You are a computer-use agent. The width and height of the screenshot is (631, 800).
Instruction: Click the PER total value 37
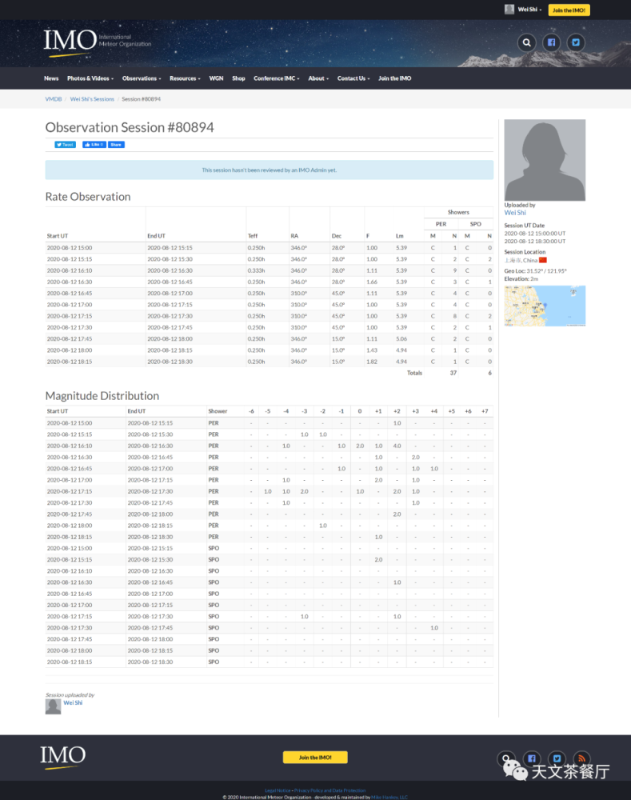(x=453, y=373)
